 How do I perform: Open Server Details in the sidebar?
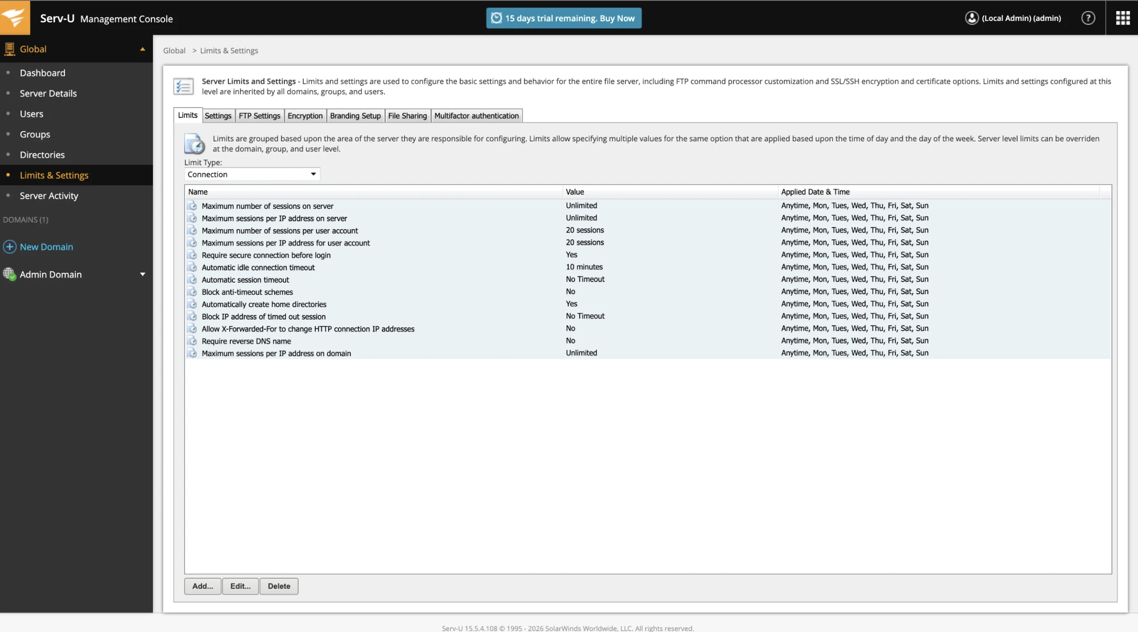48,93
